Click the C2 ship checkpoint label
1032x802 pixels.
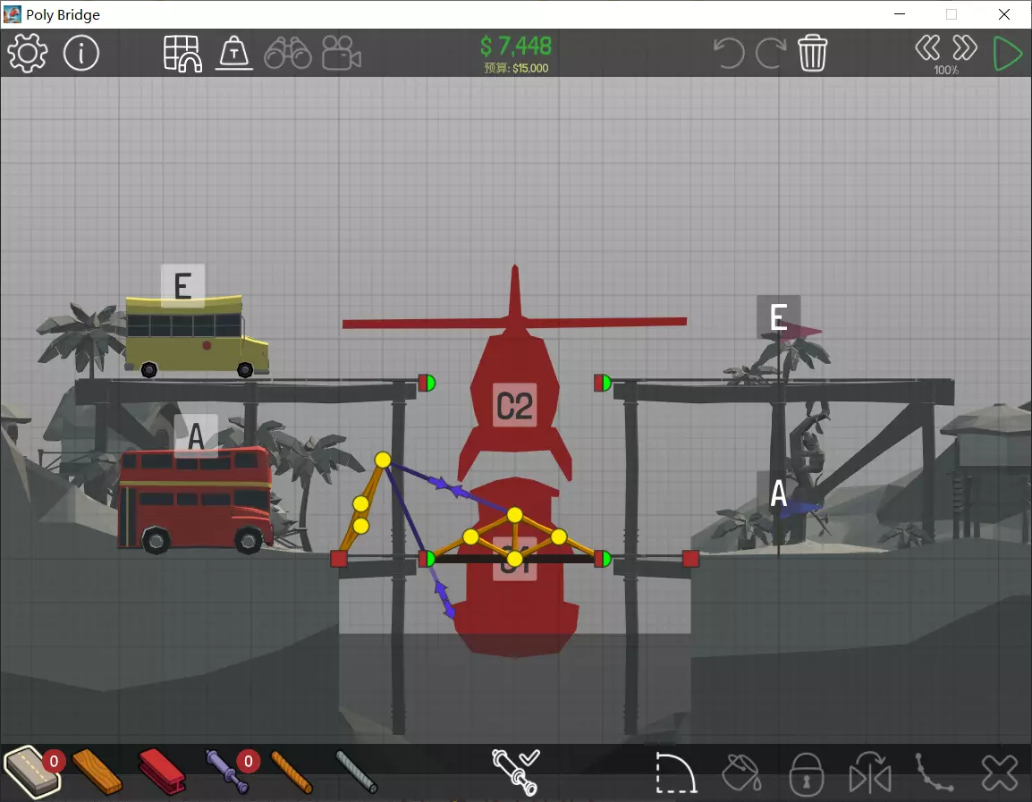[x=515, y=405]
